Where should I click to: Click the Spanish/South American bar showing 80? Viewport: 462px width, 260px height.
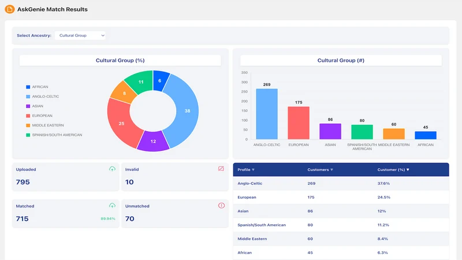(362, 132)
